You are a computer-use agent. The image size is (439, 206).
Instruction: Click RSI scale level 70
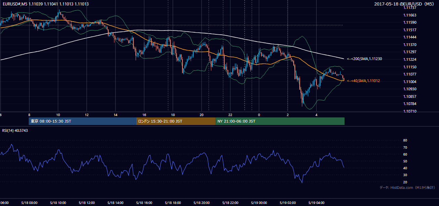(x=405, y=147)
